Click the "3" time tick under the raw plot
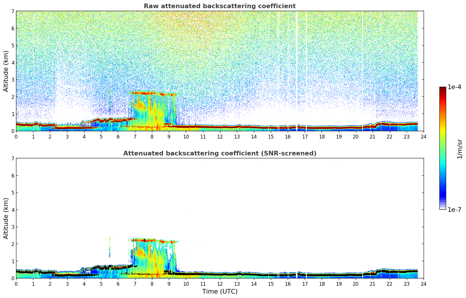466x298 pixels. pos(67,136)
